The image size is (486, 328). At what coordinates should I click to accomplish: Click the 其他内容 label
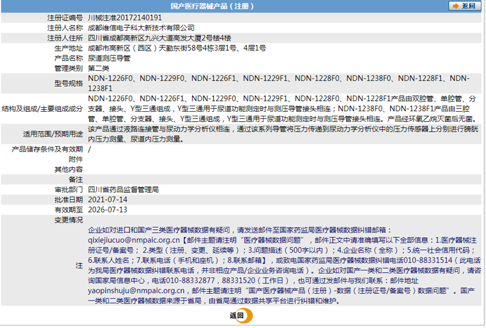[x=69, y=169]
